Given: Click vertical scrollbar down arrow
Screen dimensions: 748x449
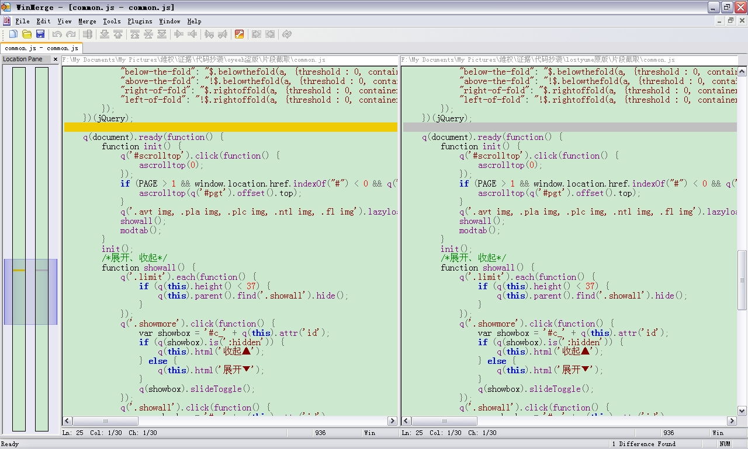Looking at the screenshot, I should 742,411.
